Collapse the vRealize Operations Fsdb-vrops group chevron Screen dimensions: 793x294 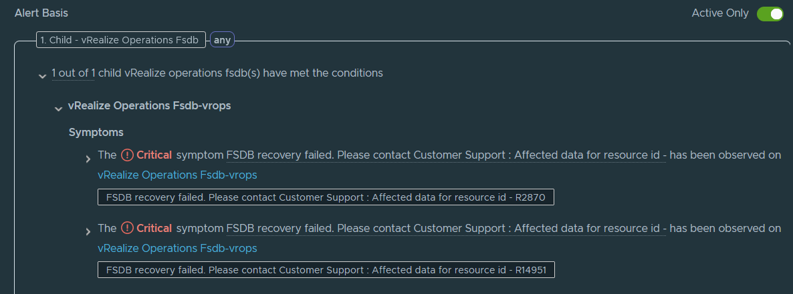point(59,109)
